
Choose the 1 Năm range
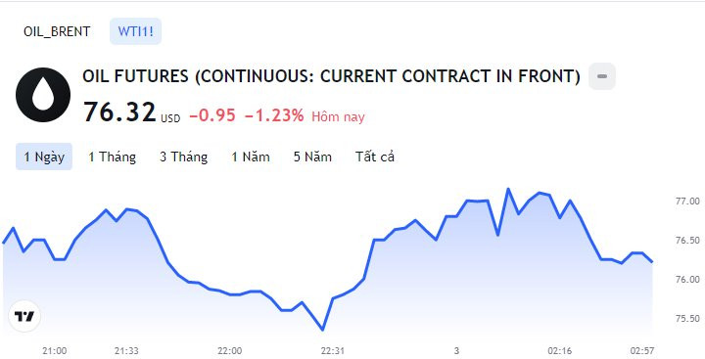[x=251, y=157]
